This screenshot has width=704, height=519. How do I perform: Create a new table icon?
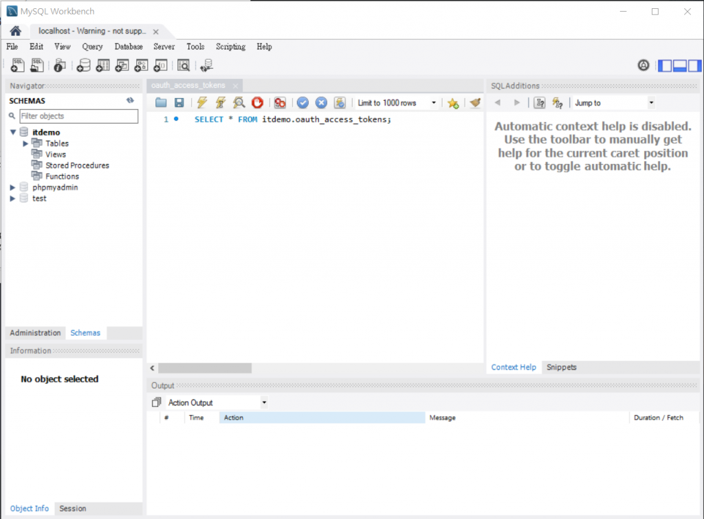coord(103,65)
